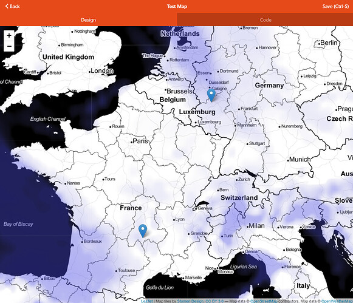
Task: Click the Berlin city label
Action: click(329, 43)
